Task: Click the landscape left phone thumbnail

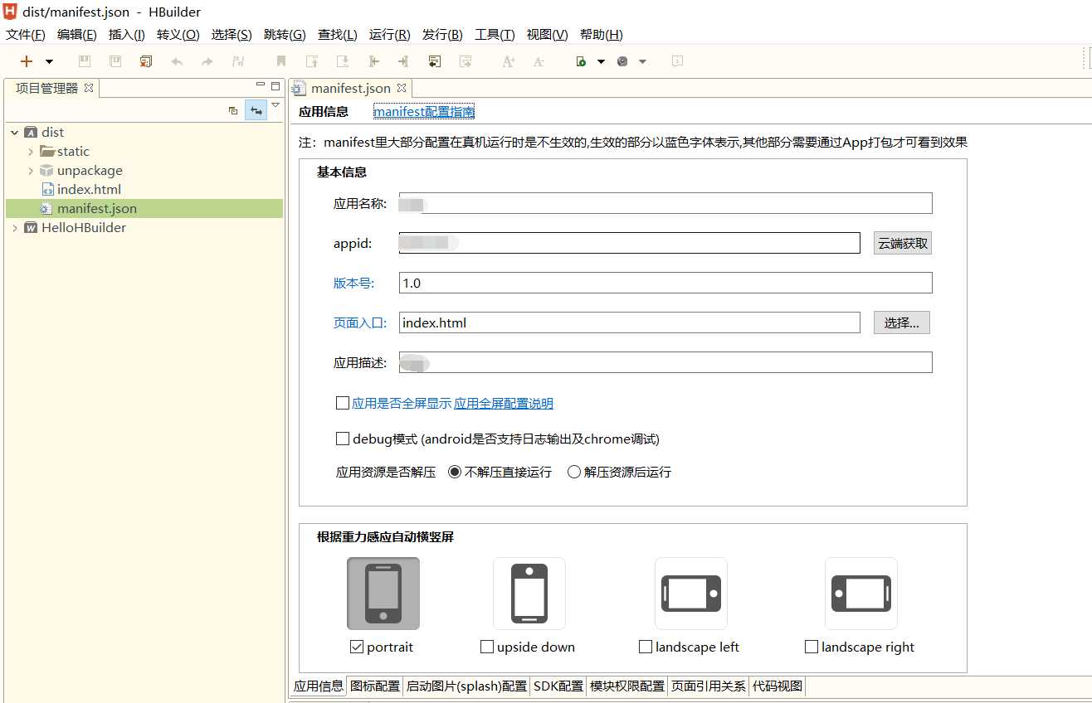Action: (x=691, y=594)
